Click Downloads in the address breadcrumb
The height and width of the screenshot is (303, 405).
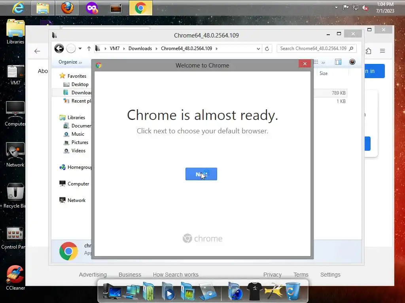click(140, 49)
